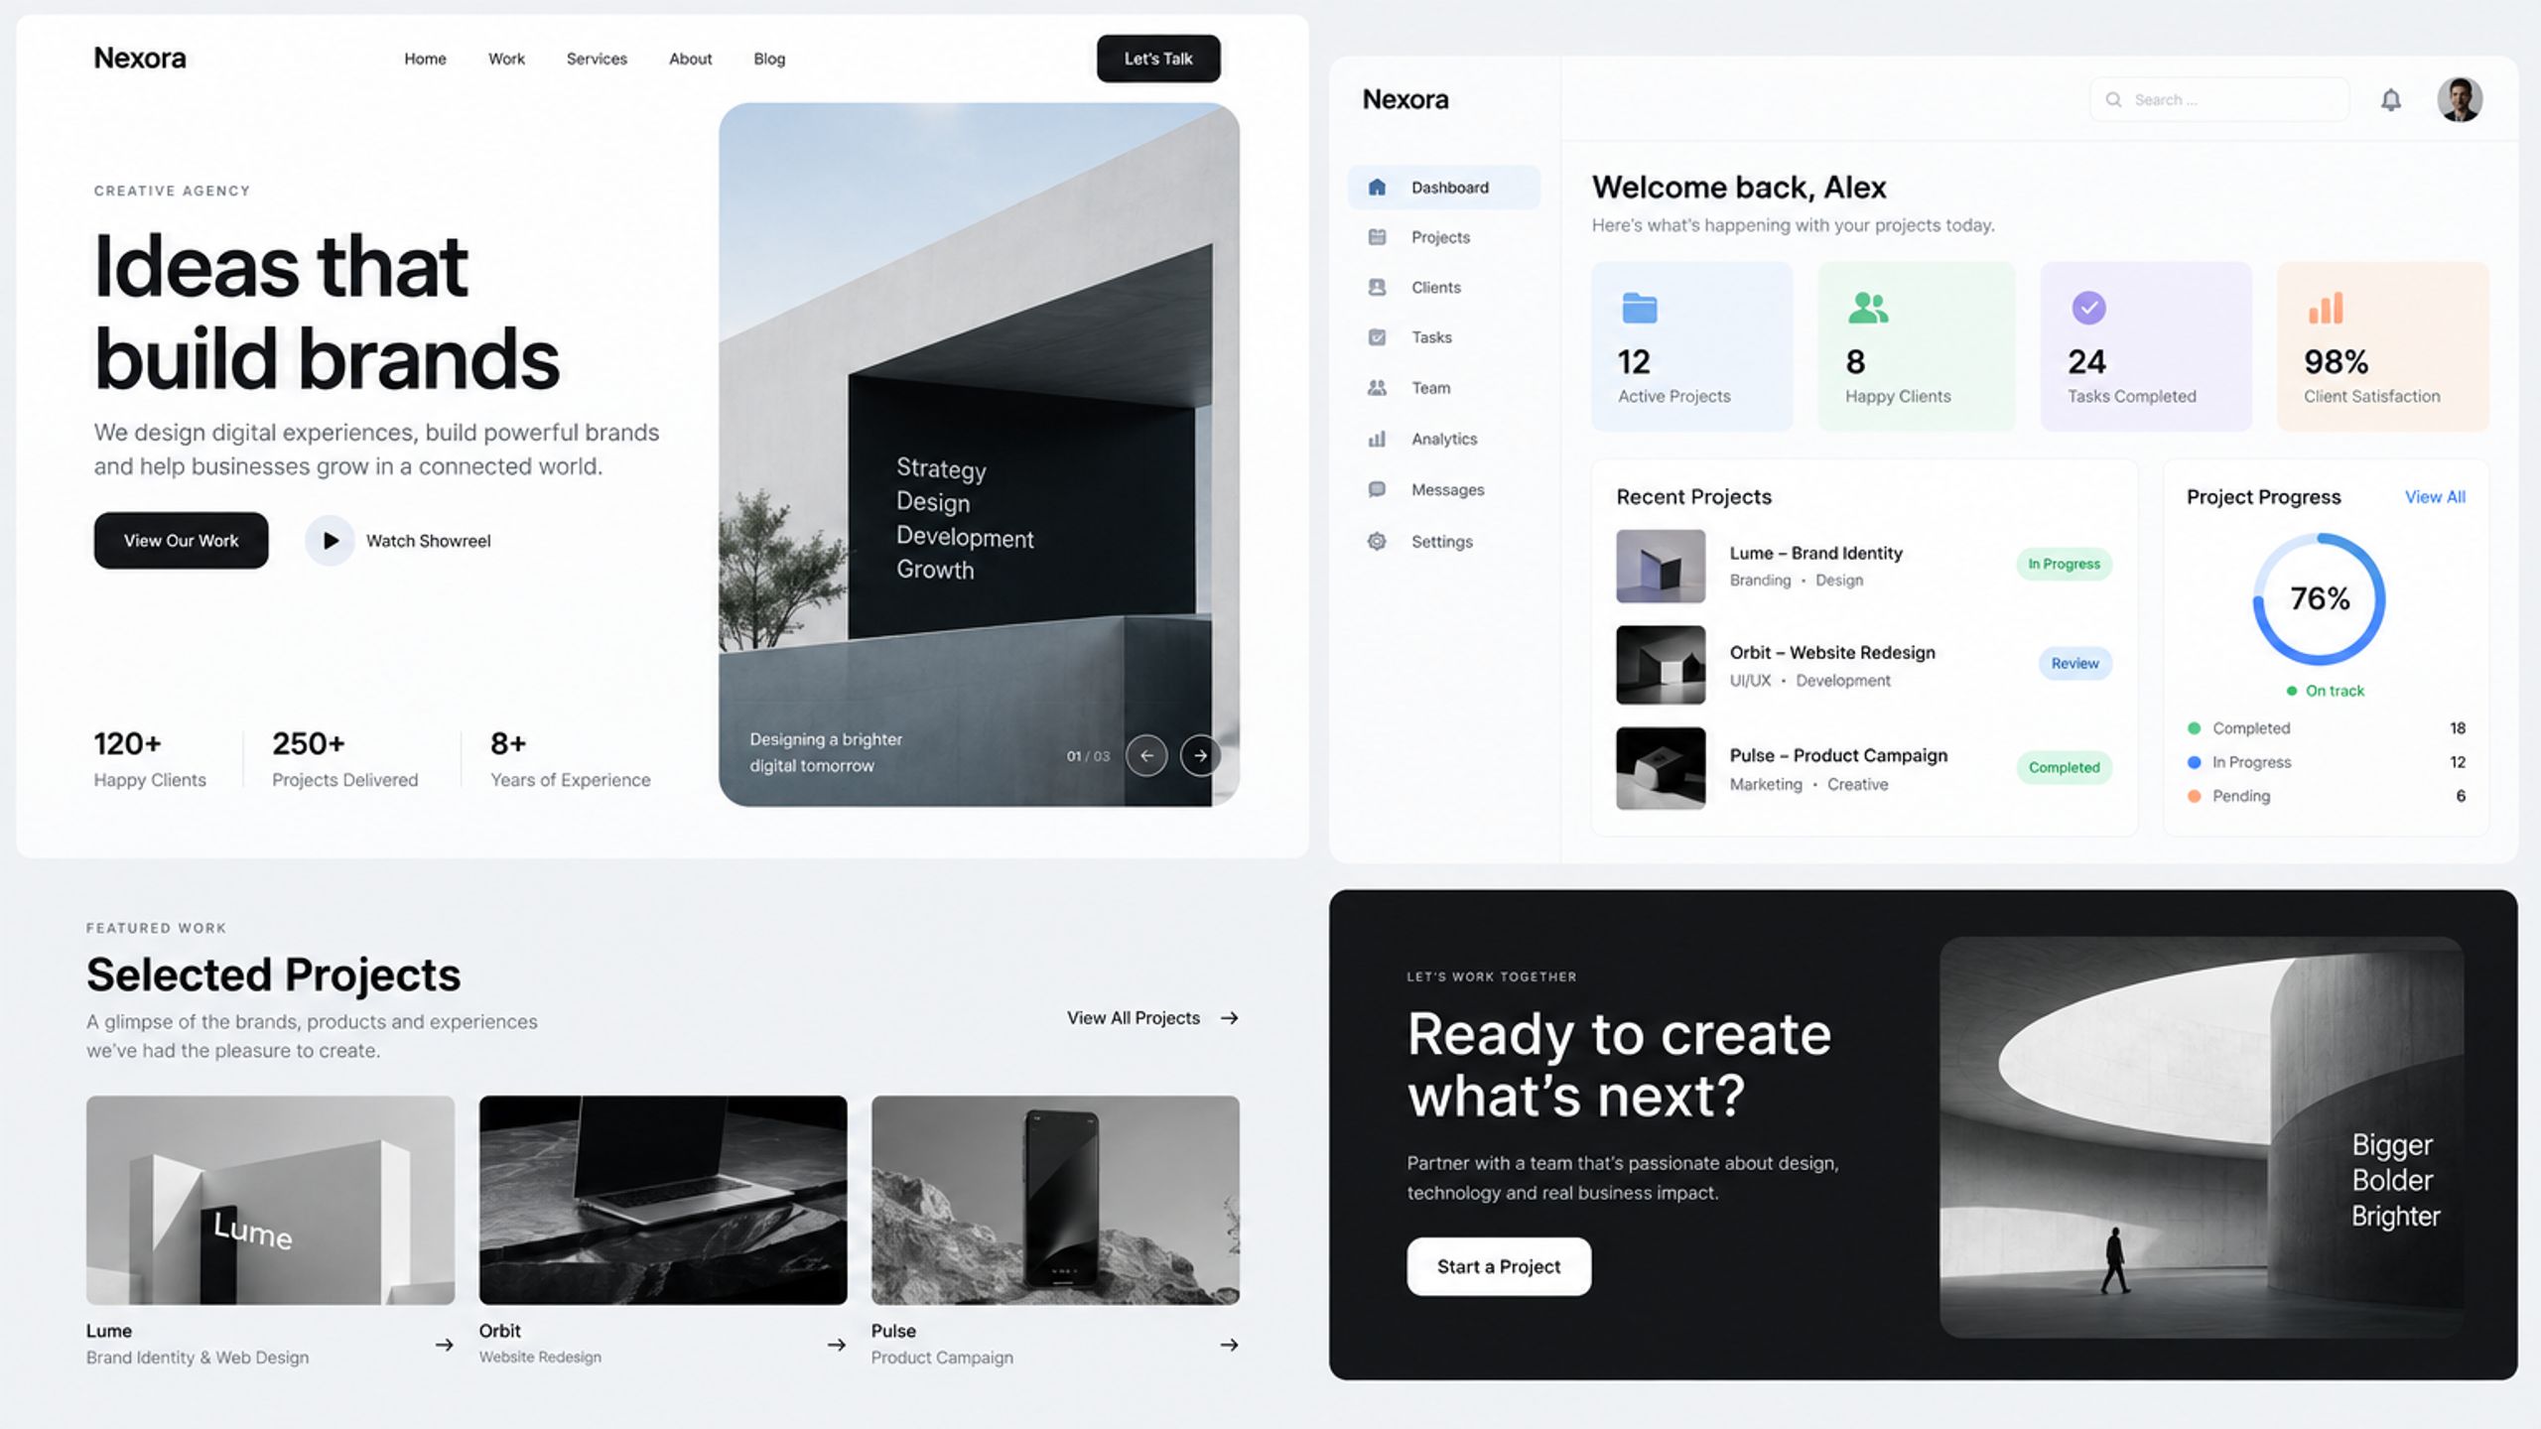Open the user profile avatar
Viewport: 2541px width, 1429px height.
pos(2460,99)
